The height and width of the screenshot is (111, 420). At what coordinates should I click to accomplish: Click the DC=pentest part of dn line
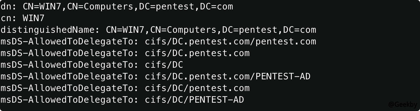coord(167,7)
